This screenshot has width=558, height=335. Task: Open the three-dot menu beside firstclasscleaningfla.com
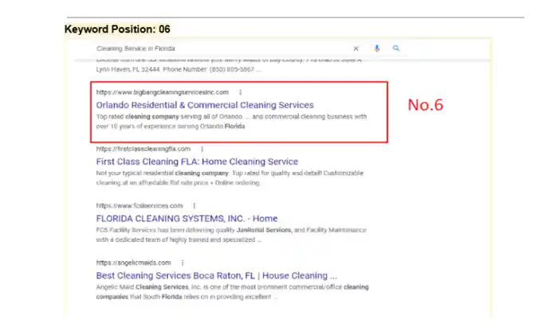point(202,149)
